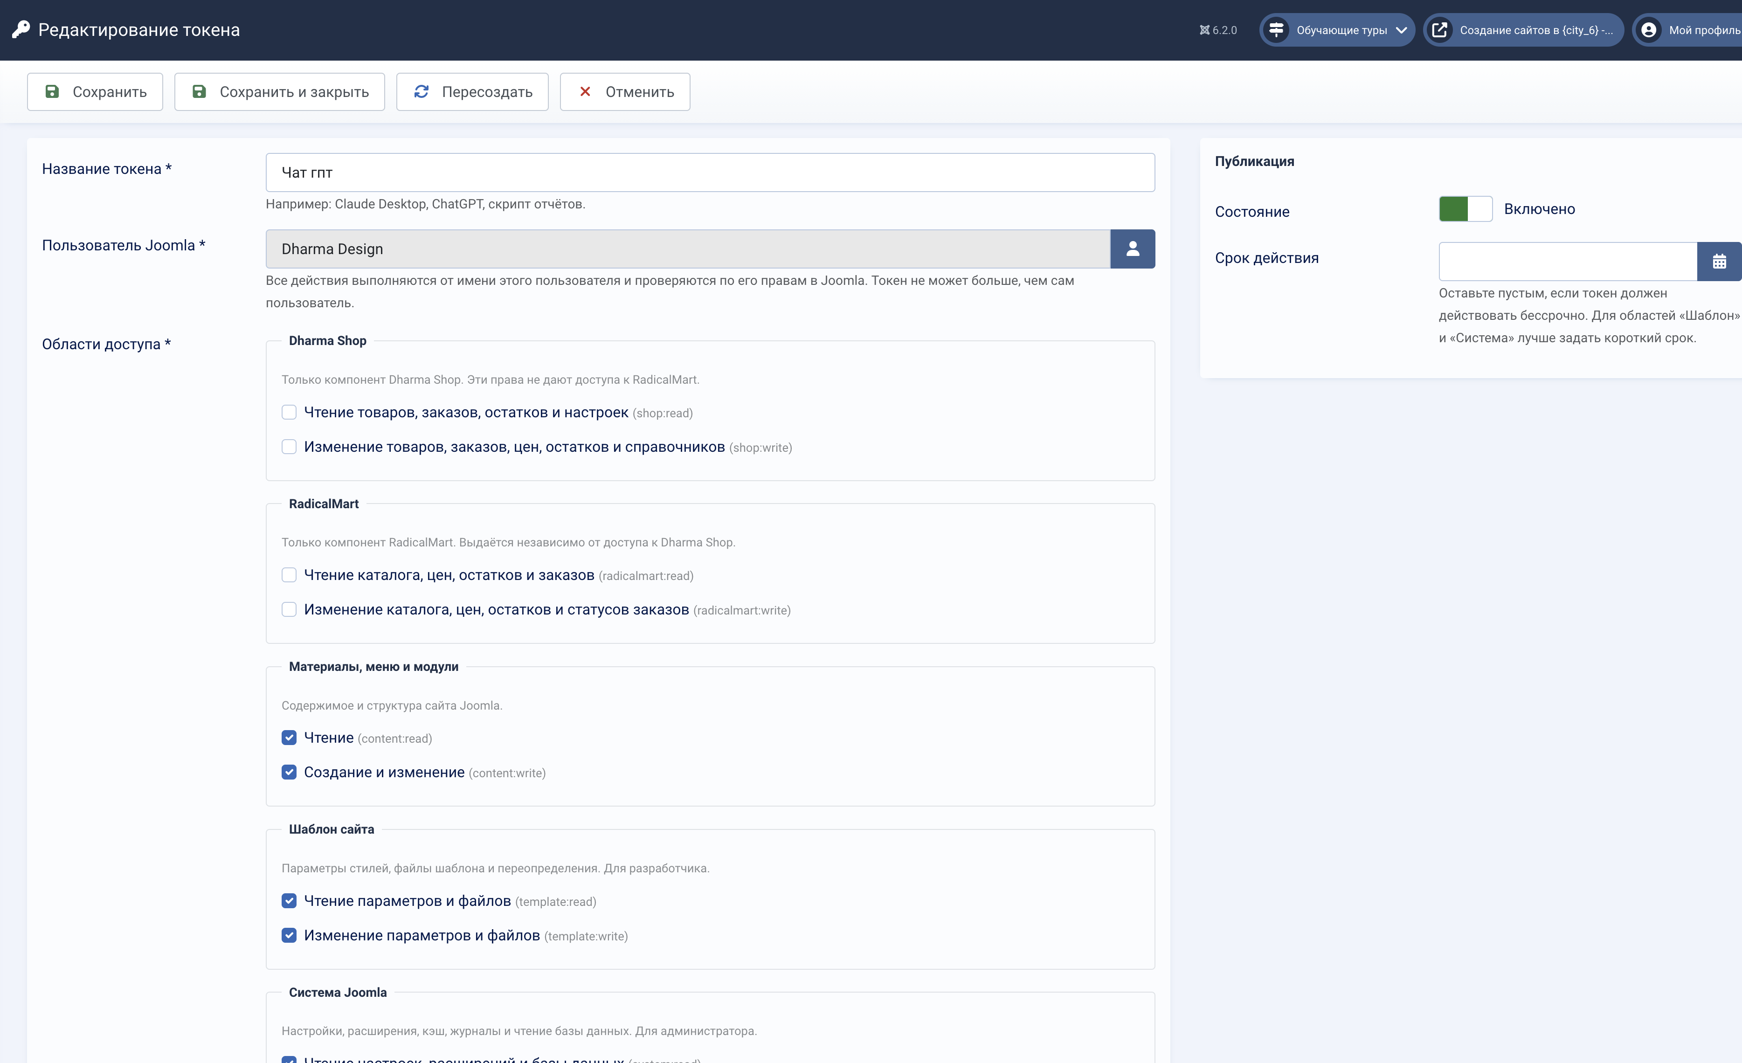The height and width of the screenshot is (1063, 1742).
Task: Toggle the Состояние switch Включено
Action: pos(1465,209)
